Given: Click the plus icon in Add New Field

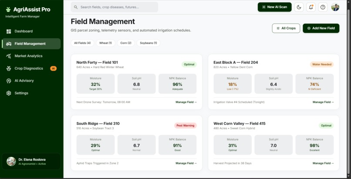Looking at the screenshot, I should click(x=309, y=28).
